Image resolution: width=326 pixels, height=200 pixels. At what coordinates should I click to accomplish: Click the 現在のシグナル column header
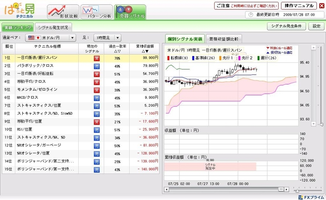[91, 49]
